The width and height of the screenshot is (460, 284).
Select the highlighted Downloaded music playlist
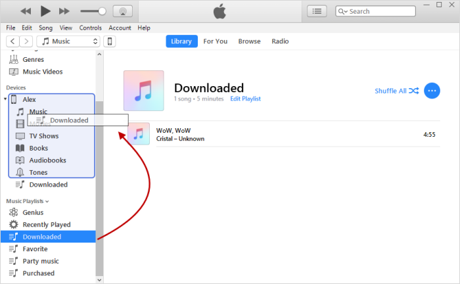coord(49,237)
